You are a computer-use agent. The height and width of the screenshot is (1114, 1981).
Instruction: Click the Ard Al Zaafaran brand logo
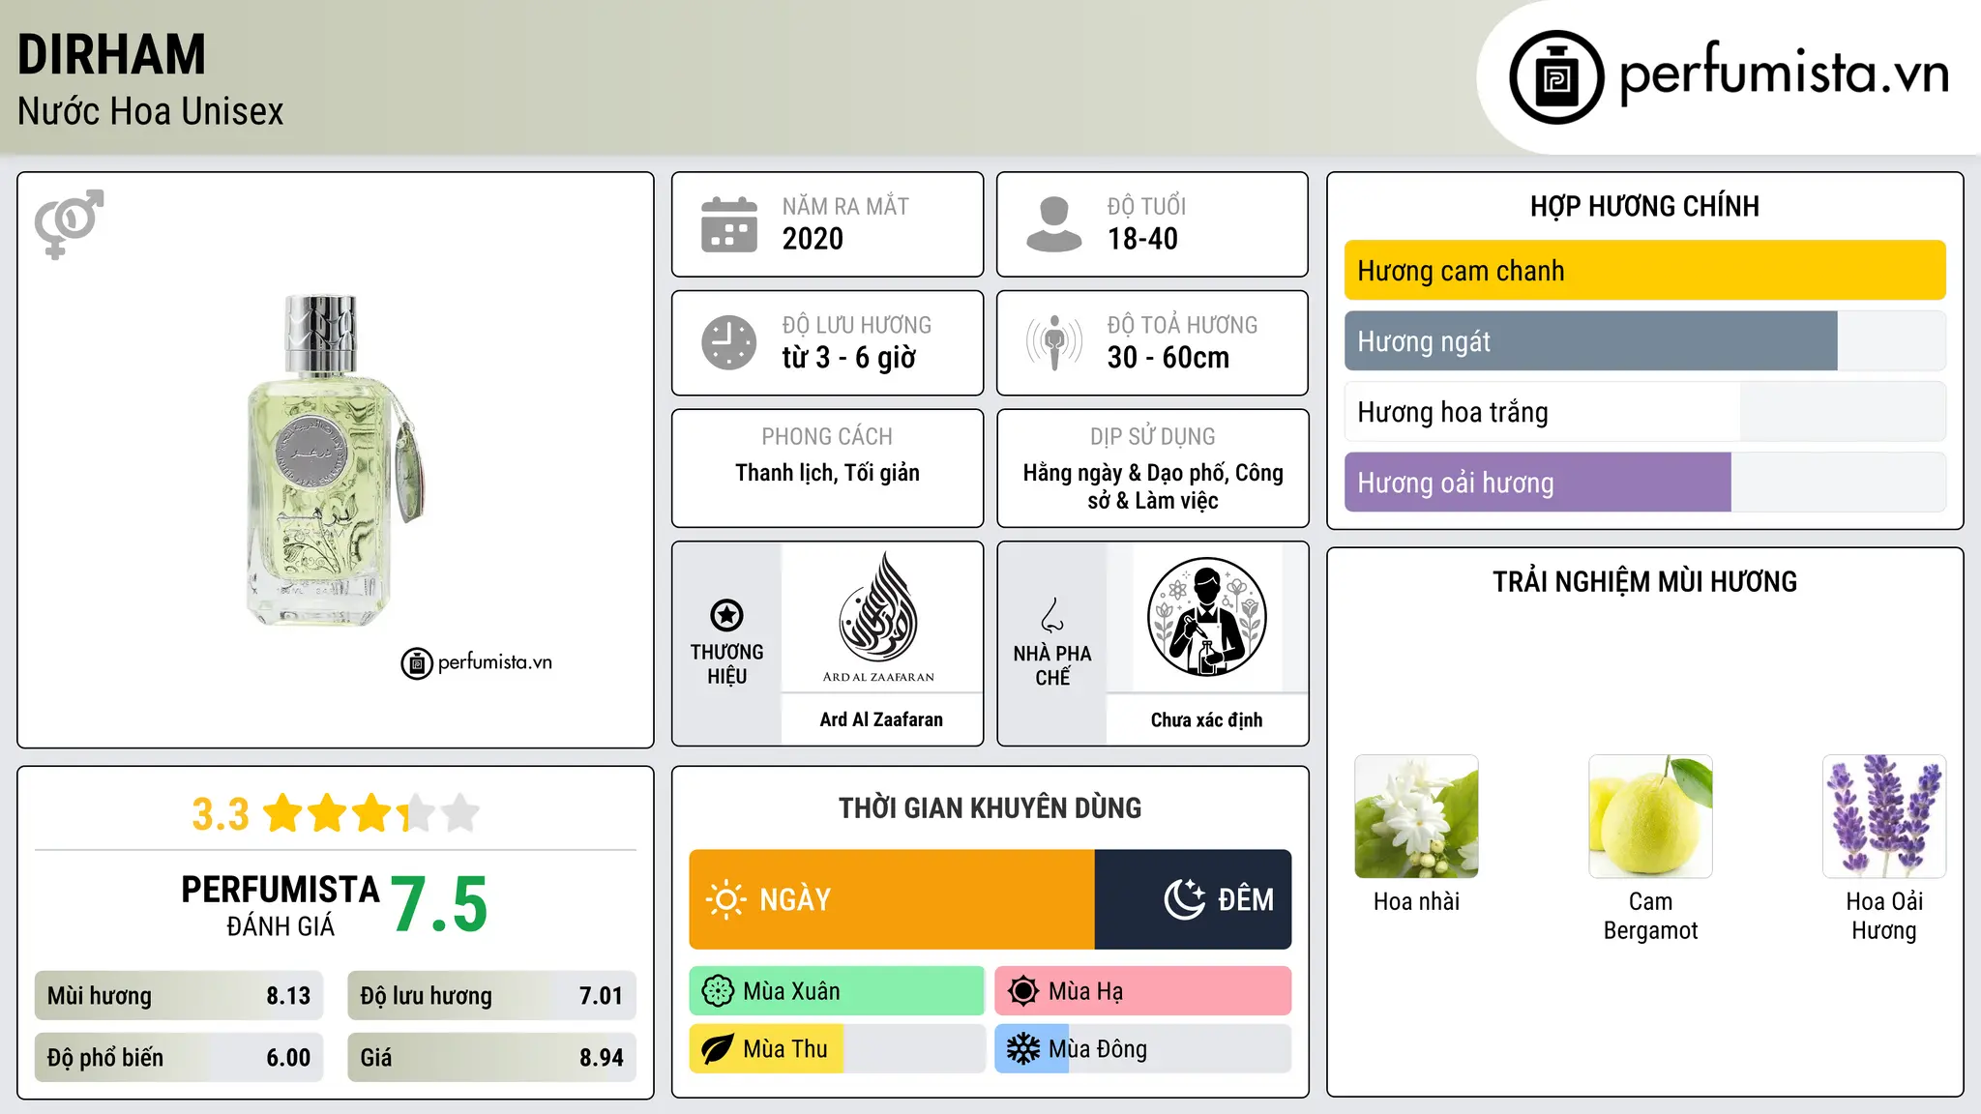coord(879,617)
